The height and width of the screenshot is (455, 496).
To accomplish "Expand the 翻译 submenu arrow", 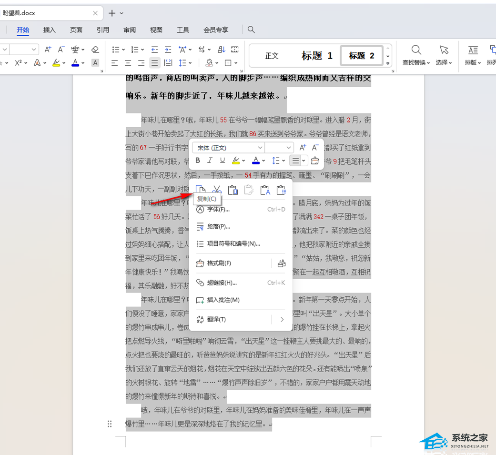I will tap(282, 320).
